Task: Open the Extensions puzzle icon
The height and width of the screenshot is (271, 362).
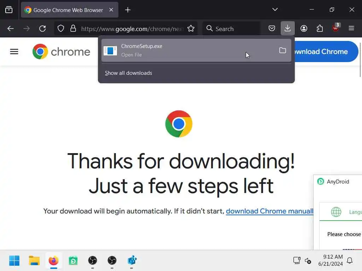Action: (320, 29)
